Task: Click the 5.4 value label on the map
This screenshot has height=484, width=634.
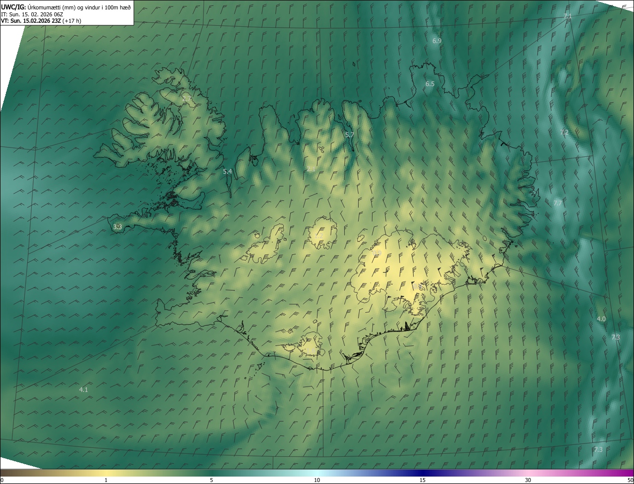Action: click(x=227, y=172)
